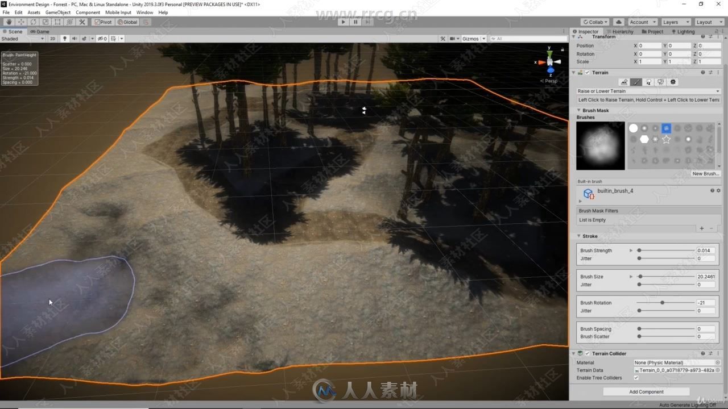Image resolution: width=728 pixels, height=409 pixels.
Task: Adjust the Brush Size slider
Action: pos(666,277)
